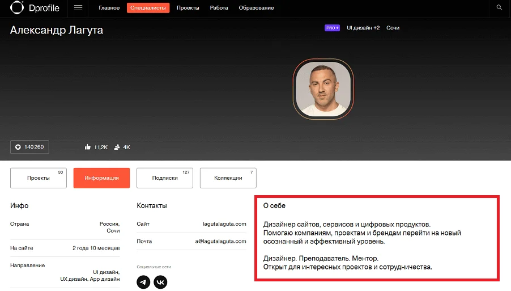Screen dimensions: 511x291
Task: Click the Dprofile logo icon
Action: point(17,8)
